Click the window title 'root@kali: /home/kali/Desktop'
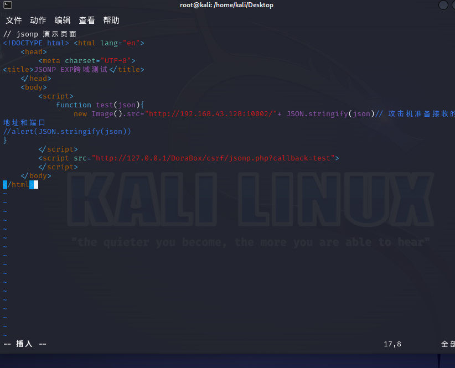Screen dimensions: 455x368 coord(226,5)
